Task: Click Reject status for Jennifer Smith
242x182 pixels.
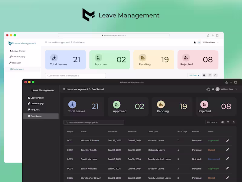Action: 211,150
